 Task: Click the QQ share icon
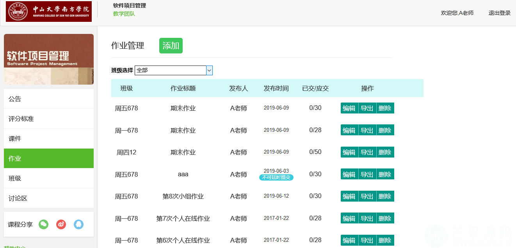78,224
